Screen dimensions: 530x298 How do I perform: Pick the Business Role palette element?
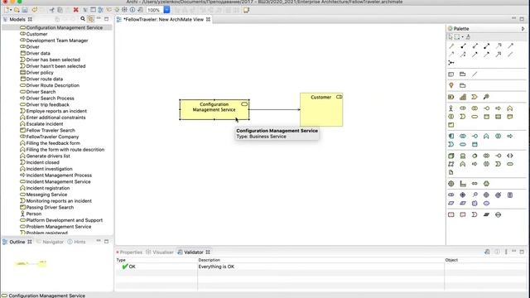tap(463, 108)
